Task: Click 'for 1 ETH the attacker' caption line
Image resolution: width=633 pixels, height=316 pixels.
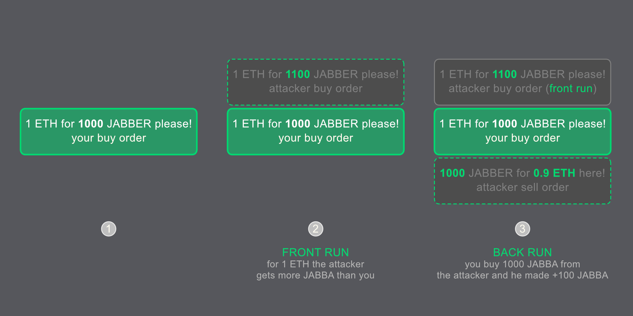Action: point(316,264)
